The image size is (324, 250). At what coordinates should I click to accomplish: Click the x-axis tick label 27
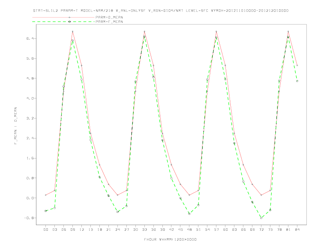(x=126, y=230)
